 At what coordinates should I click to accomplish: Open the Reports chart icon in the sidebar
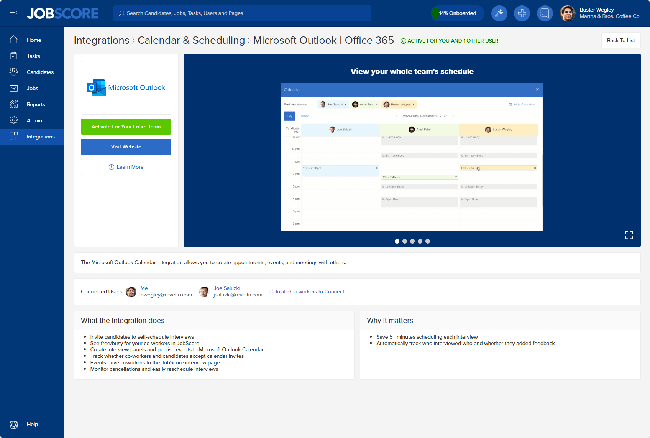tap(13, 104)
